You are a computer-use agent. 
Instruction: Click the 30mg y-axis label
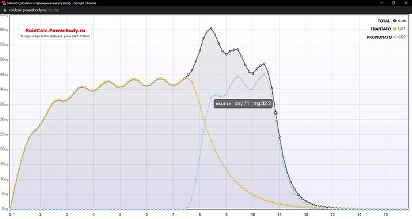(x=4, y=119)
